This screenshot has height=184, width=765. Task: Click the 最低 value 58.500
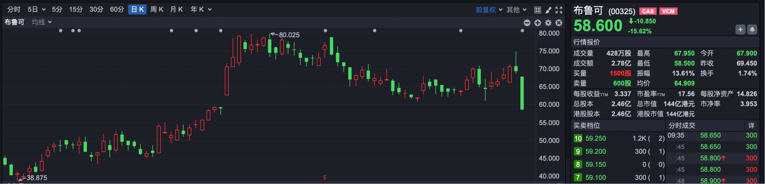(685, 63)
